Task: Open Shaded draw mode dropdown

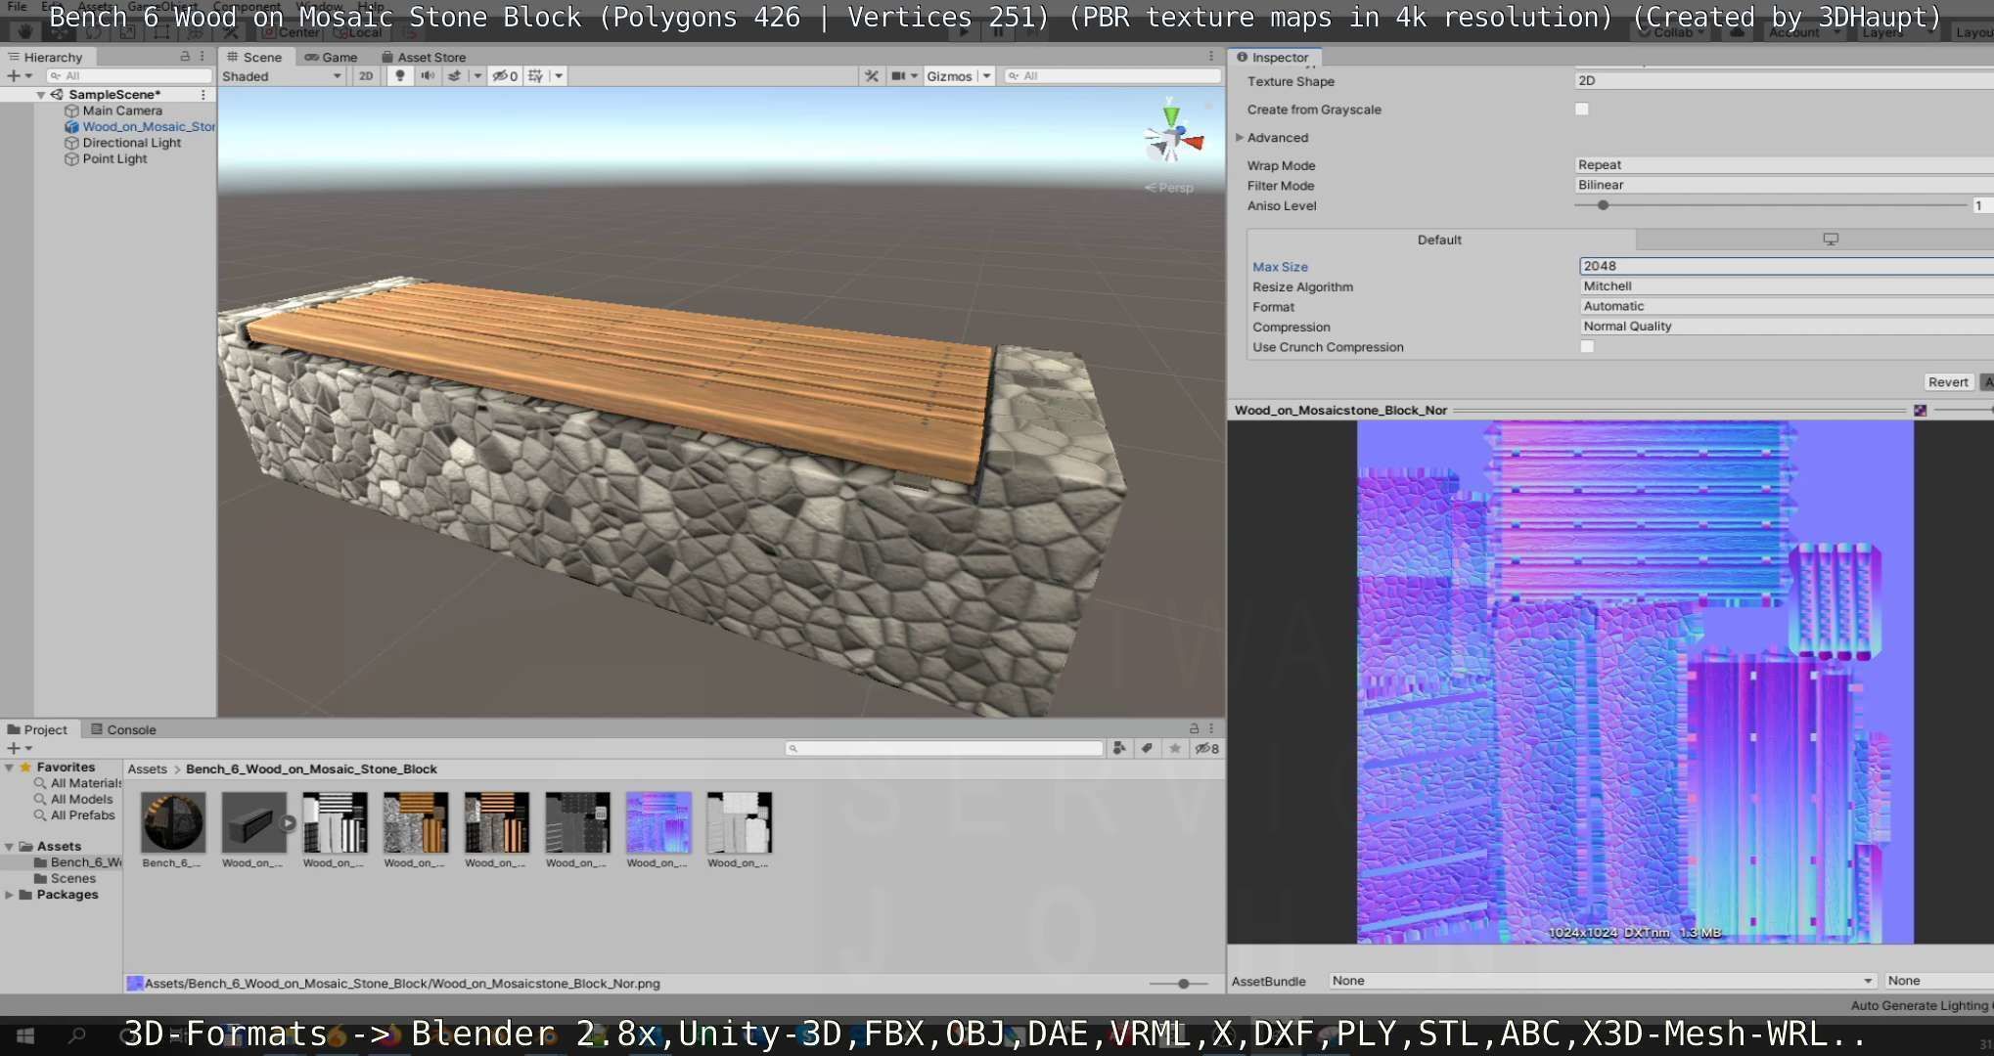Action: 282,76
